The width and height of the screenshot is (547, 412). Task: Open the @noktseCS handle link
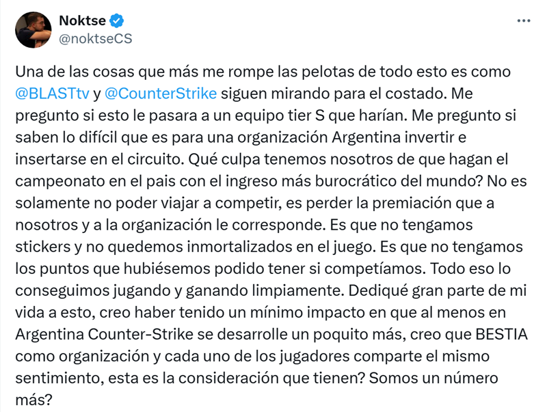pyautogui.click(x=96, y=39)
